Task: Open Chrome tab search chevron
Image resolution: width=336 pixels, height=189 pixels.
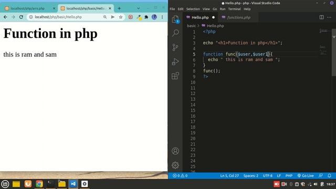Action: point(139,8)
